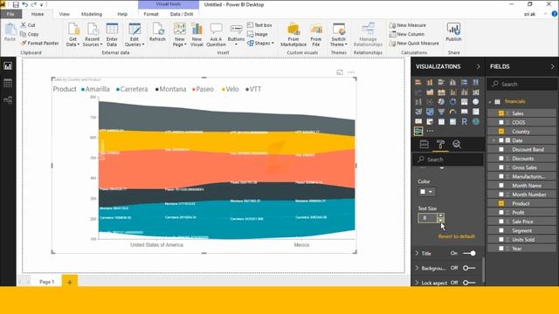Select the Treemap visualization

[464, 102]
